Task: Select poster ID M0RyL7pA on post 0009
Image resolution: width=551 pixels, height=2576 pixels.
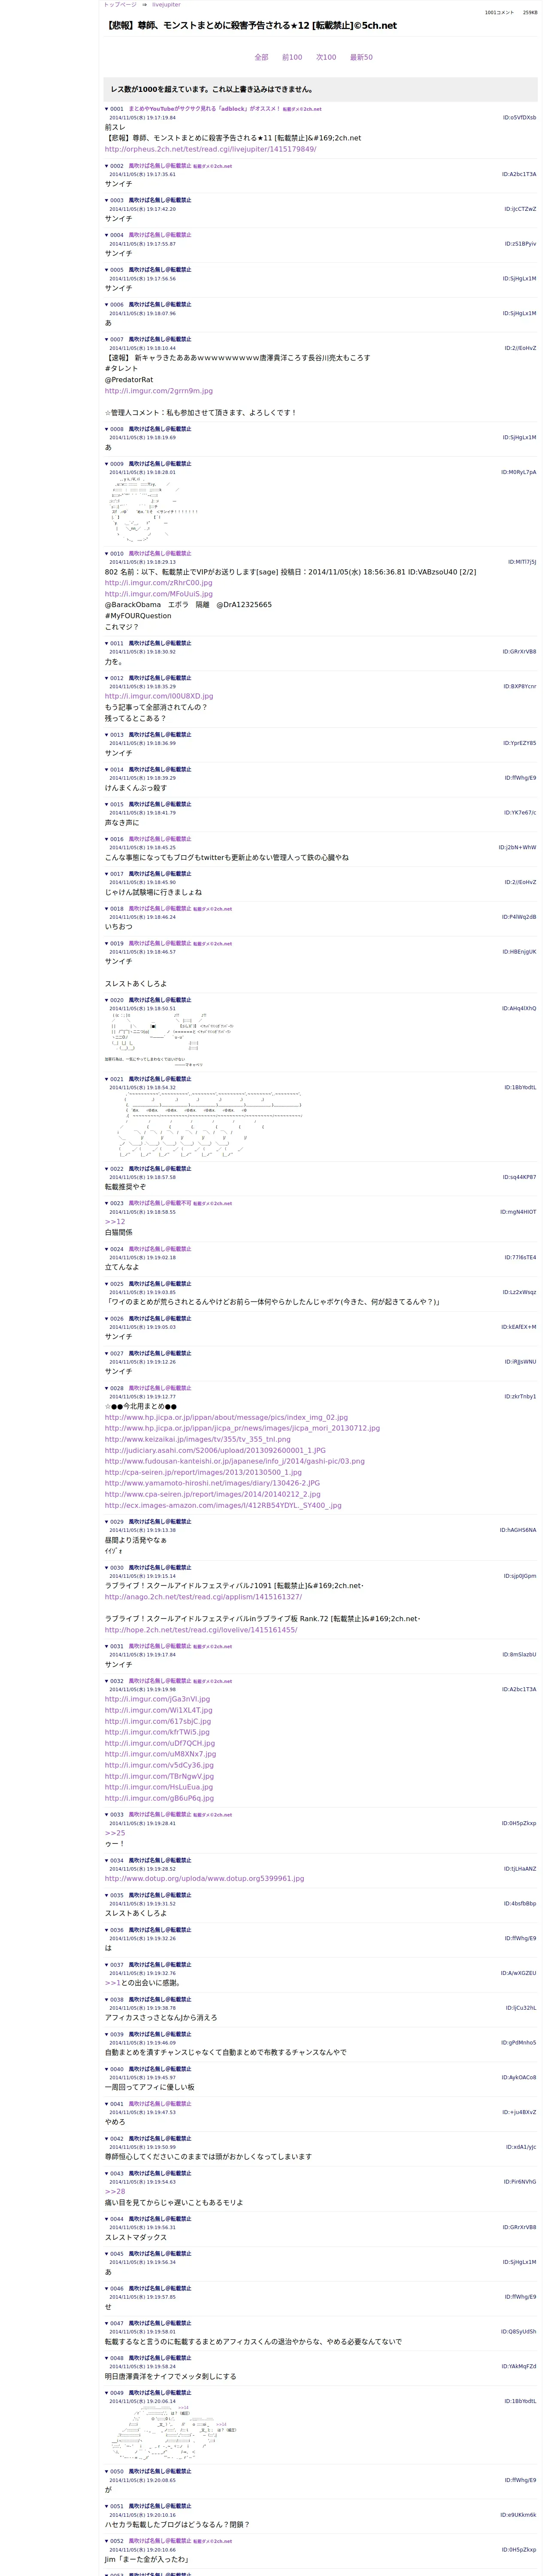Action: click(x=518, y=472)
